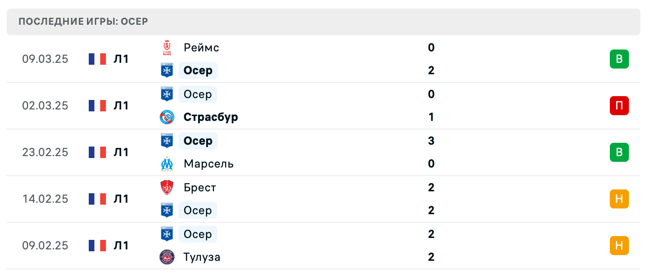648x277 pixels.
Task: Open the Brest team crest icon
Action: [x=167, y=188]
